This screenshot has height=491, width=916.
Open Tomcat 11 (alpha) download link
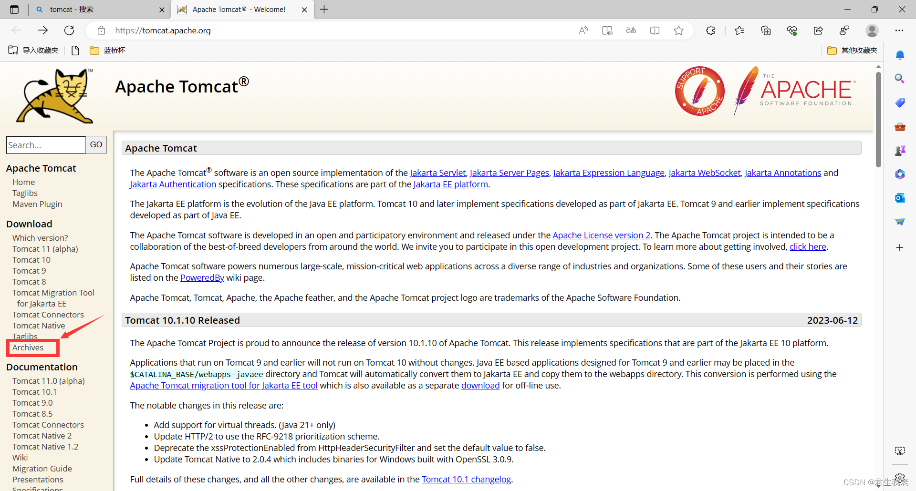tap(45, 249)
